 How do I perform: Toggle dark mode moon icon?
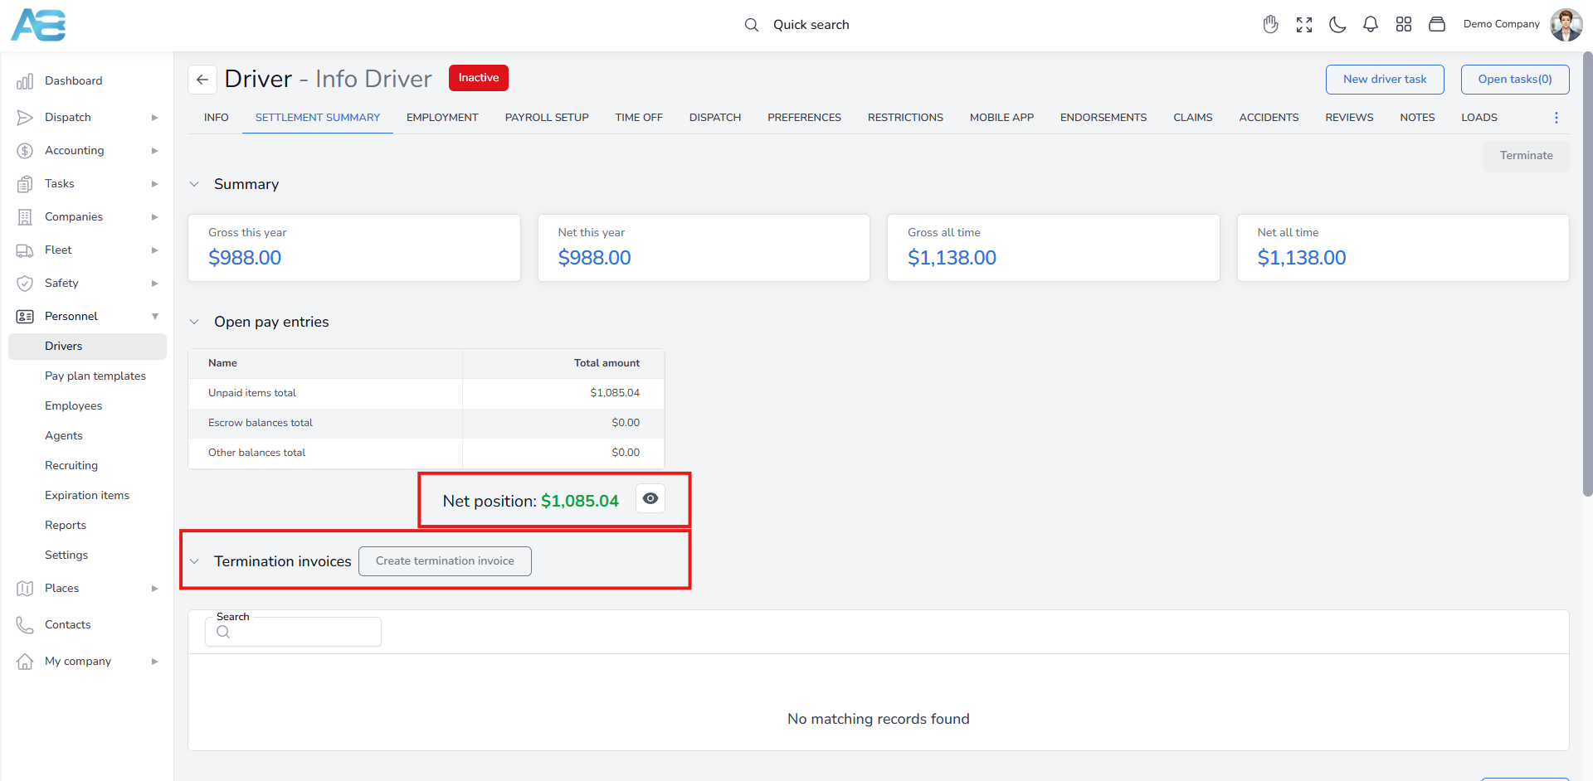tap(1337, 25)
